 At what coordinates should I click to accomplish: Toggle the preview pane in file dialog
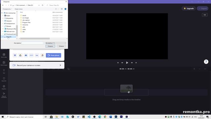coord(62,9)
